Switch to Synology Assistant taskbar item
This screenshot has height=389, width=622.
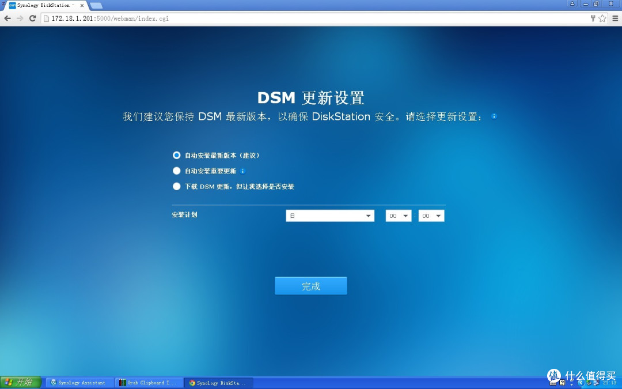(79, 383)
